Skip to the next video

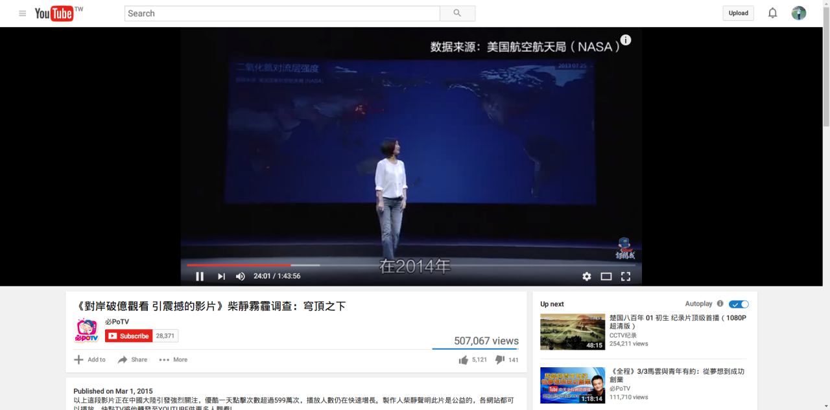[x=221, y=276]
